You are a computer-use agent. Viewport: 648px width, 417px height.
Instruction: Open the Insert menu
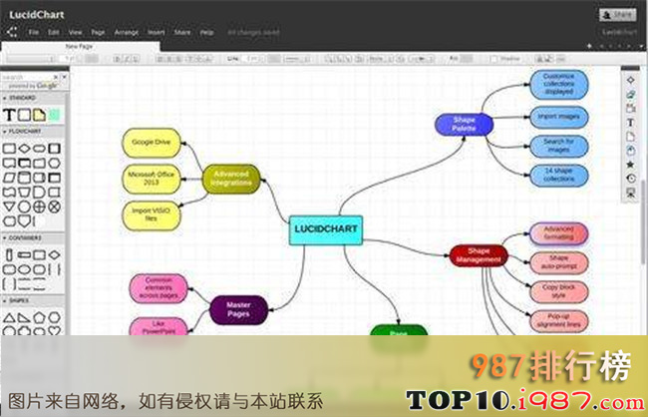point(157,32)
